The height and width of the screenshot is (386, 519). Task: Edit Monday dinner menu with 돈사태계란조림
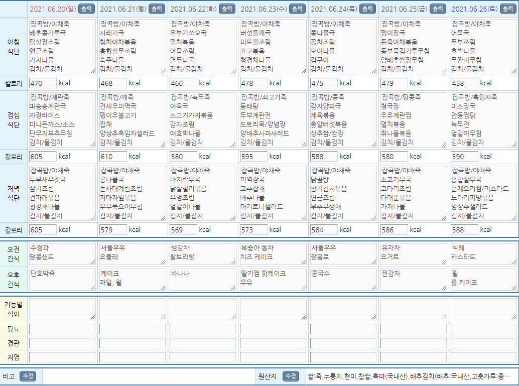133,193
